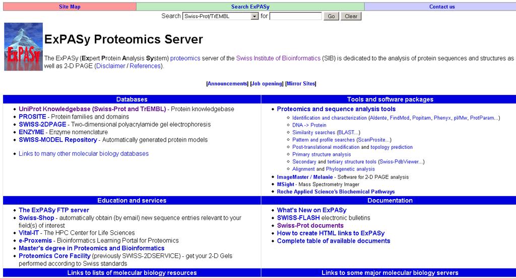
Task: Click the Go search button
Action: (x=331, y=16)
